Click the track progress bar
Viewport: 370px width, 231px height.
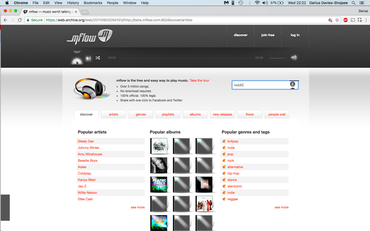pyautogui.click(x=186, y=58)
